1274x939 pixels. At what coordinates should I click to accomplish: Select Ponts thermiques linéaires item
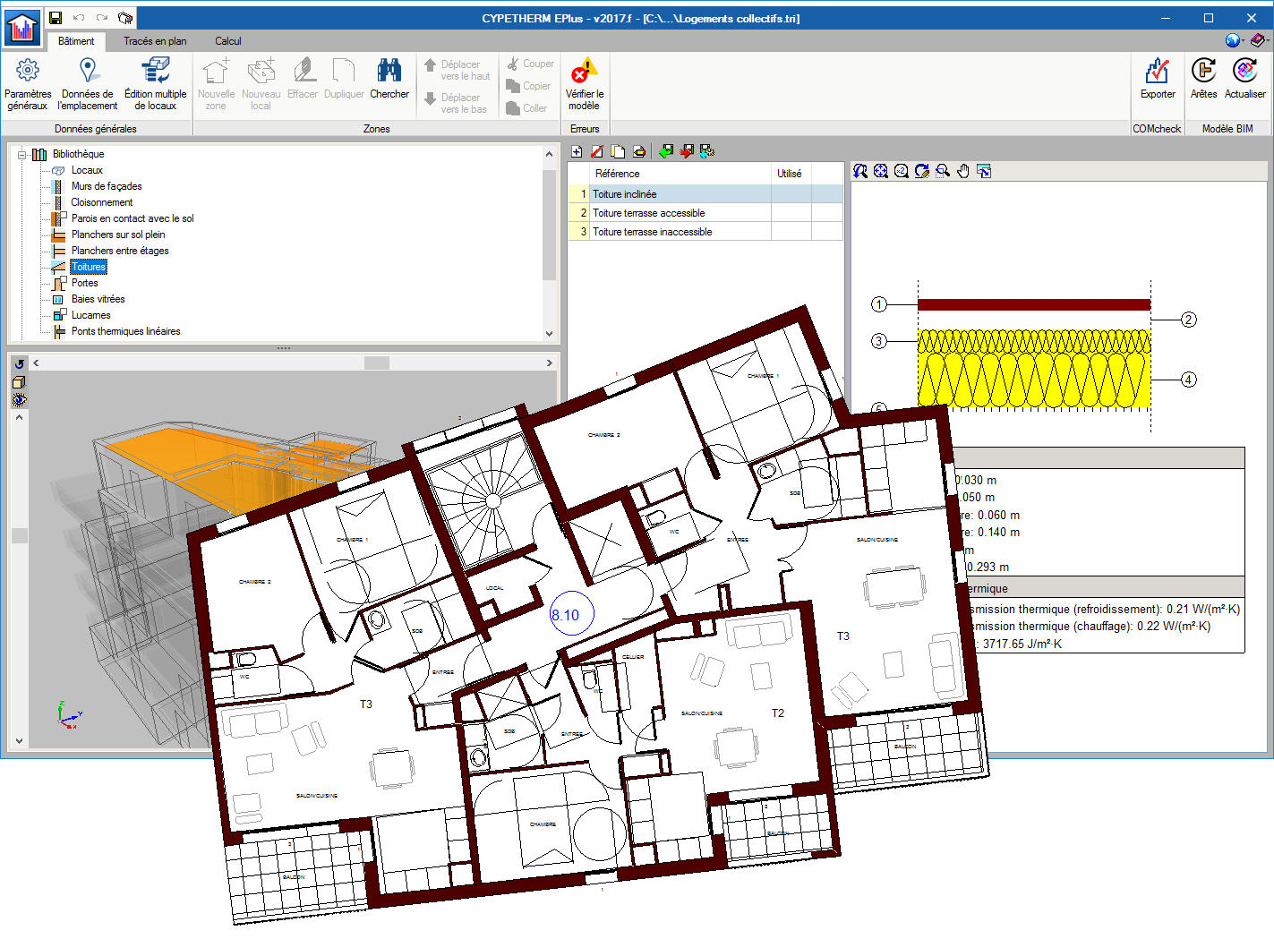pyautogui.click(x=126, y=331)
